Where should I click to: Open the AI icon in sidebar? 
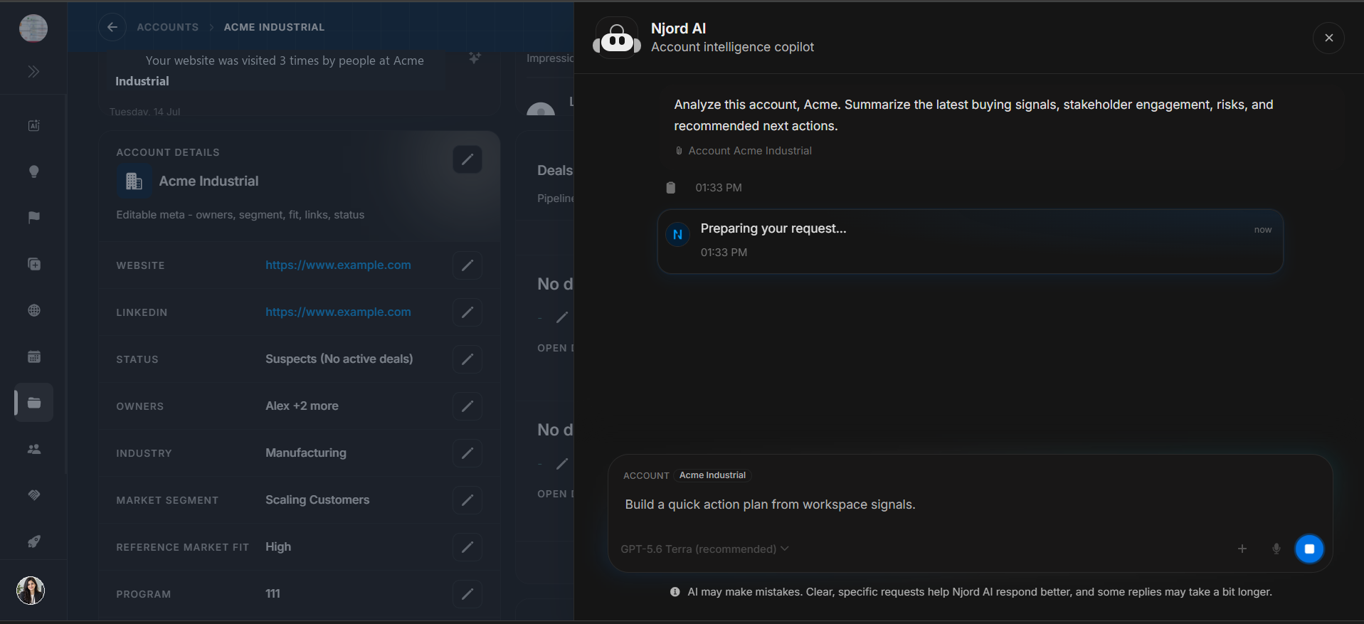tap(33, 125)
